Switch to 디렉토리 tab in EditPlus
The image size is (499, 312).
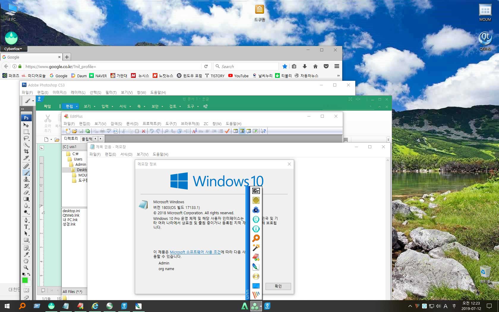tap(71, 138)
